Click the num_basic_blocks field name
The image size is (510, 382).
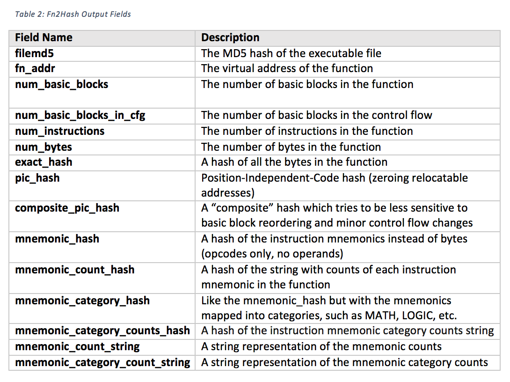[61, 84]
